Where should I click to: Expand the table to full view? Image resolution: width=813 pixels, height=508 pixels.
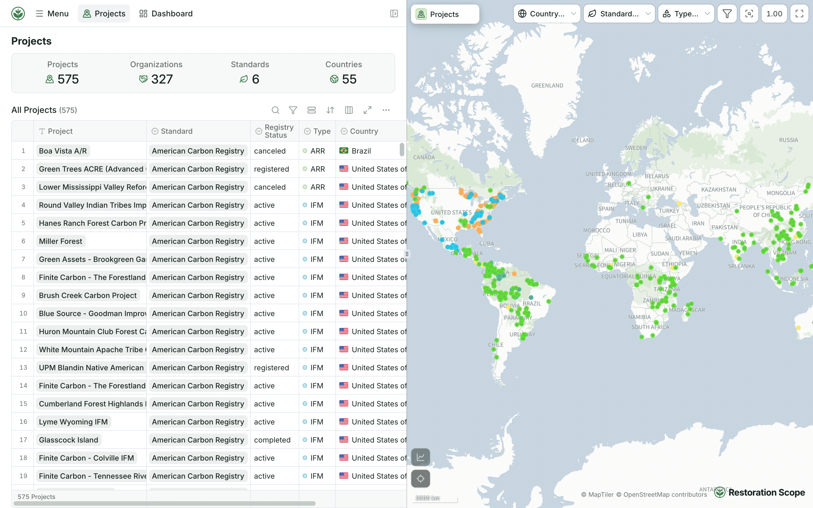coord(368,110)
